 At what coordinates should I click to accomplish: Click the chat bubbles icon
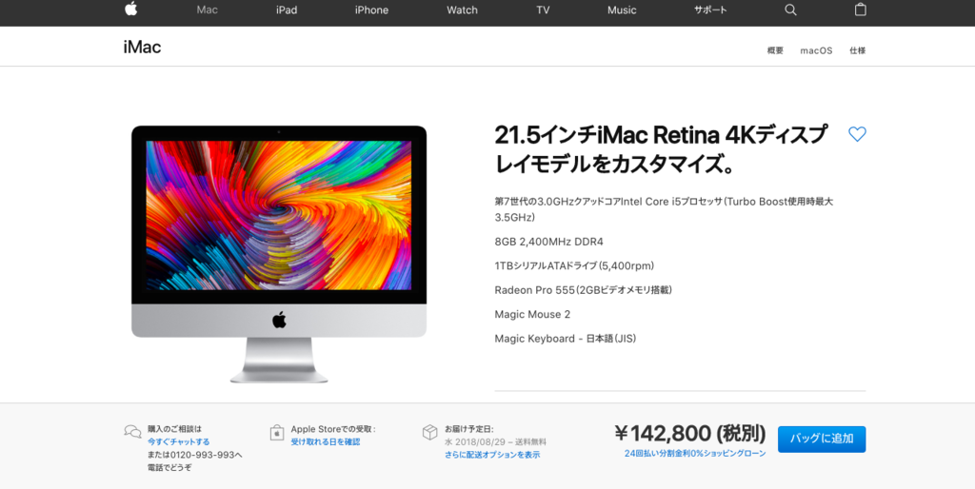pyautogui.click(x=132, y=431)
